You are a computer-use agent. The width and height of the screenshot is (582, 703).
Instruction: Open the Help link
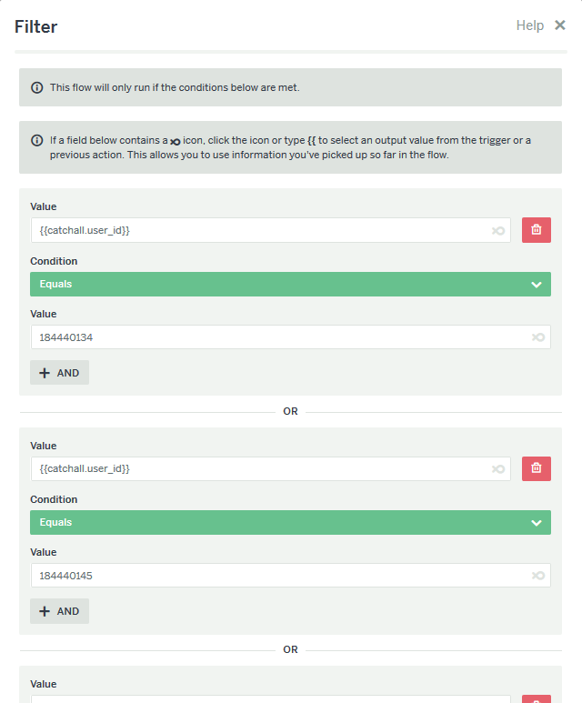pyautogui.click(x=529, y=25)
